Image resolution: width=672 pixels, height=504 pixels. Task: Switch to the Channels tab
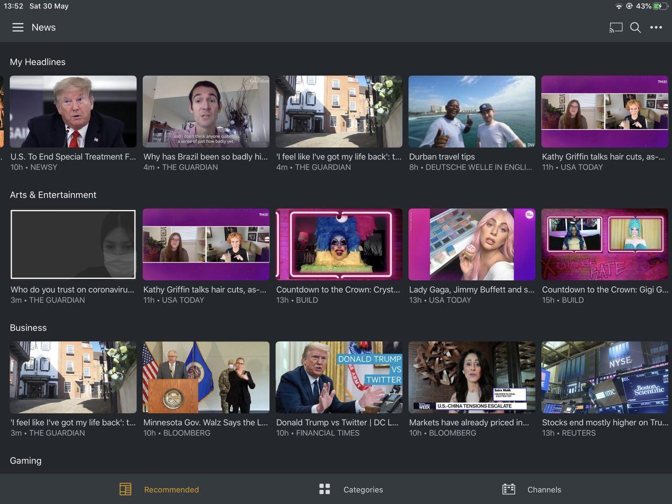point(532,489)
